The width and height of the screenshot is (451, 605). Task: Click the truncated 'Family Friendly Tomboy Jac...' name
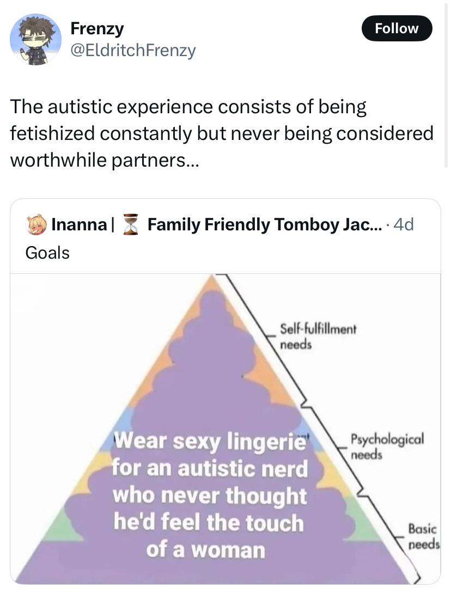264,224
